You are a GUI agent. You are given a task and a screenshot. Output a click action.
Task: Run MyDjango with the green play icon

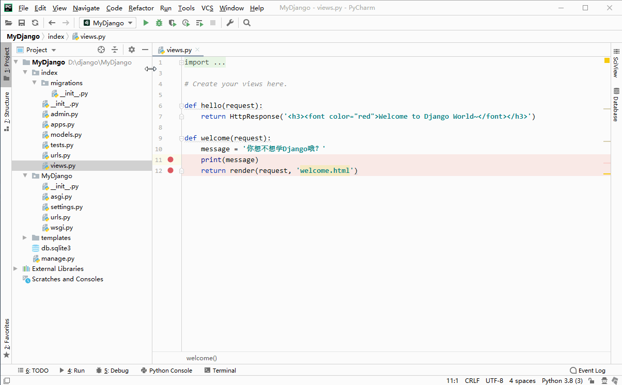(x=146, y=23)
